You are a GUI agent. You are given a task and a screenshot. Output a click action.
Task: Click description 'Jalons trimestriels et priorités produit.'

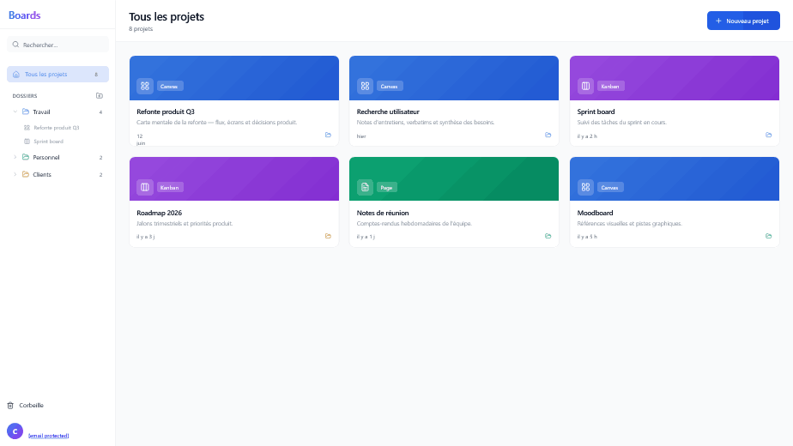coord(185,224)
